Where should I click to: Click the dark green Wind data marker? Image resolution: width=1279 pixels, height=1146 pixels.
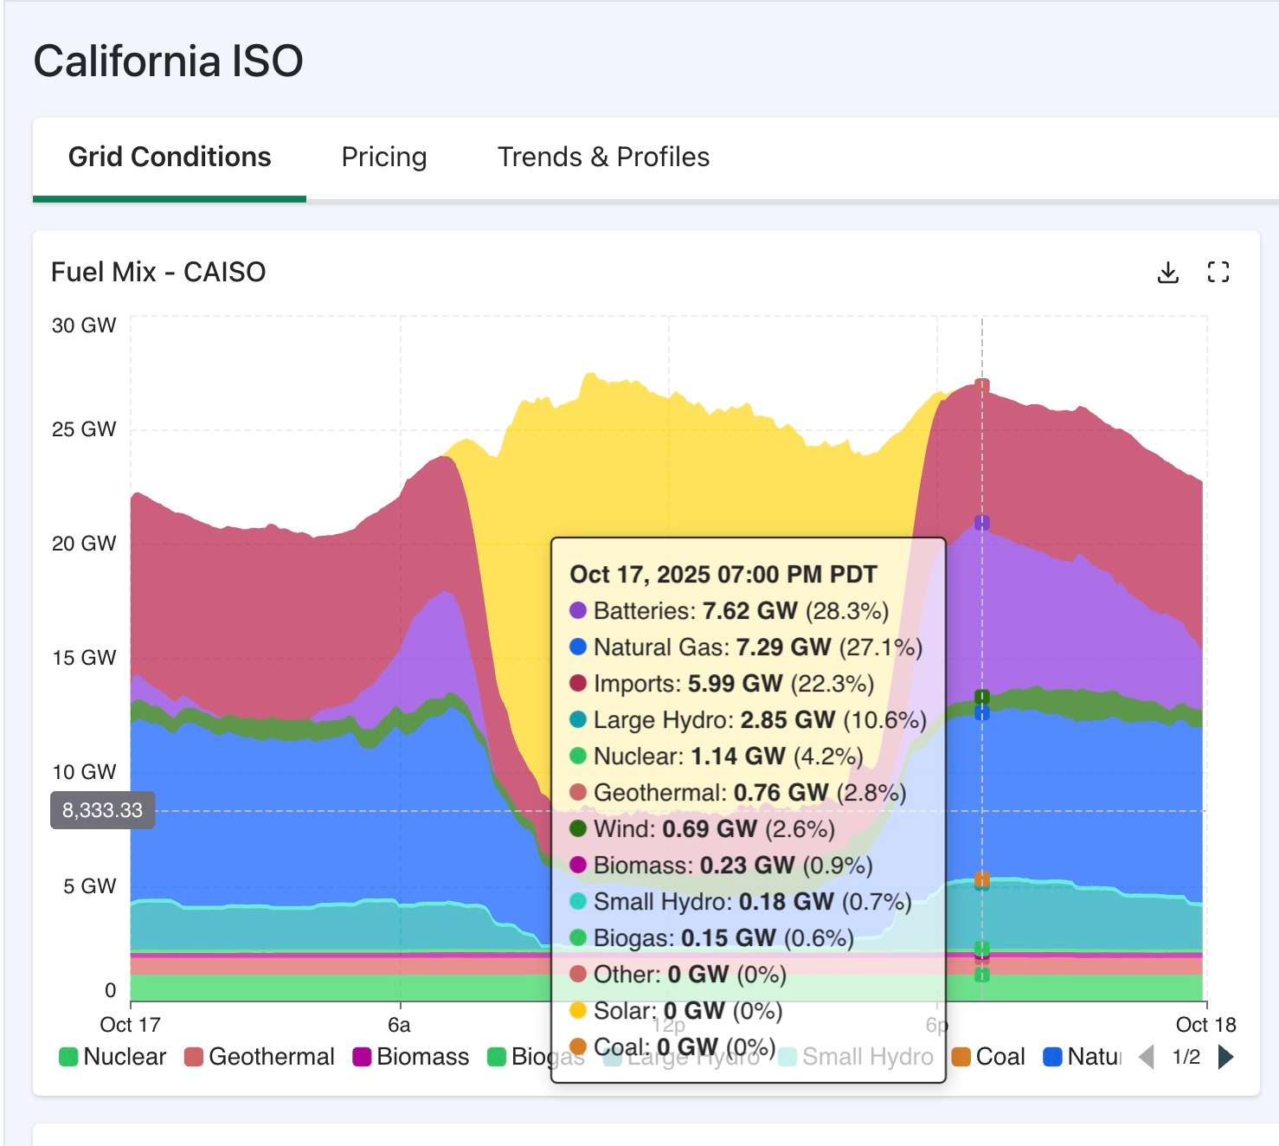tap(981, 697)
